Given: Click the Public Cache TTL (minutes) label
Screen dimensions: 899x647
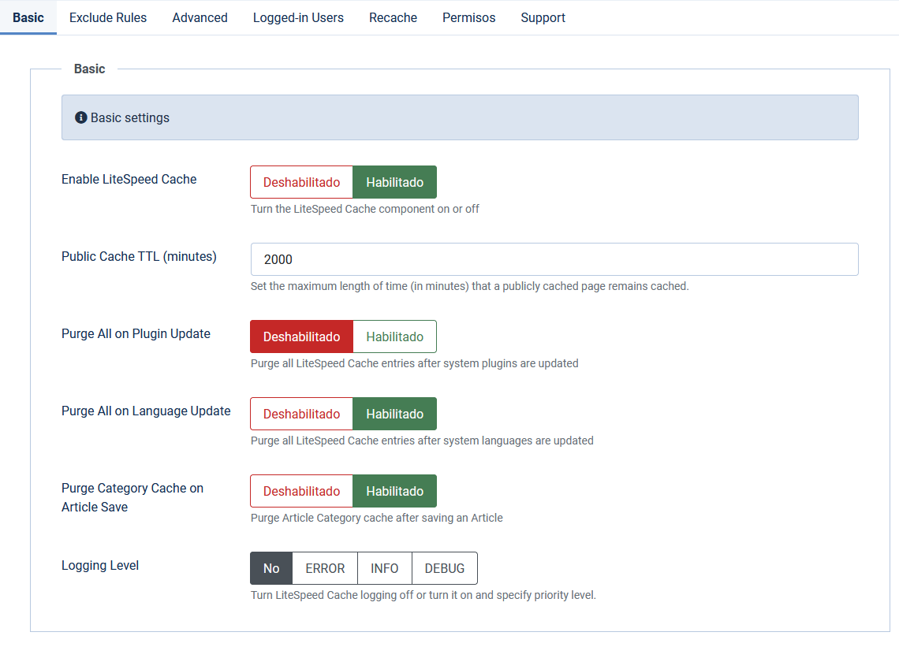Looking at the screenshot, I should click(x=139, y=257).
